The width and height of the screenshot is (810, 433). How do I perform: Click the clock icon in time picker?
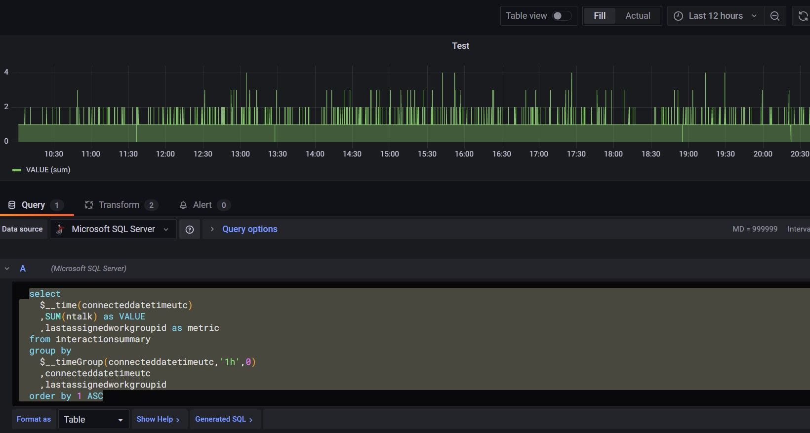tap(679, 16)
